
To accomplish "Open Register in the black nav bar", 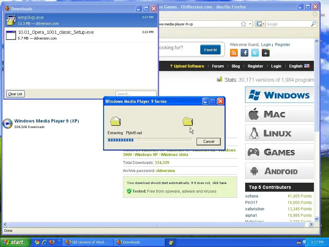I will [255, 66].
